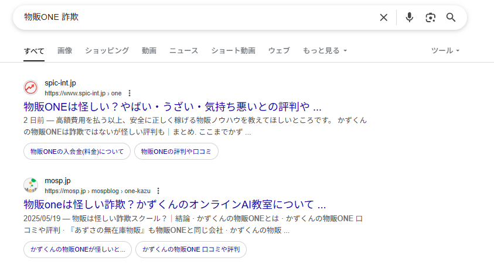494x268 pixels.
Task: Switch to the 動画 tab
Action: point(149,51)
